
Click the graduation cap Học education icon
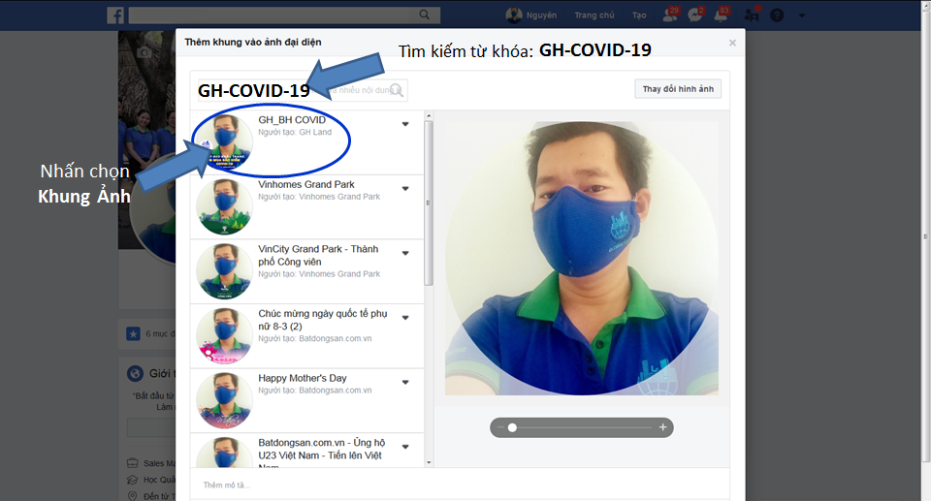pos(133,480)
